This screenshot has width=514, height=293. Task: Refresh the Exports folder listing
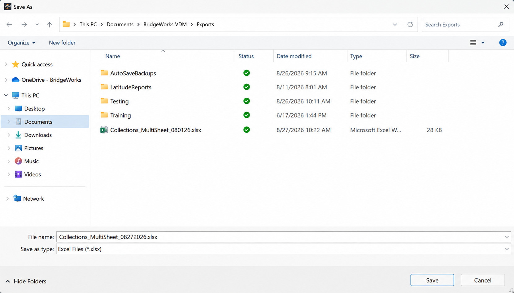(x=410, y=24)
